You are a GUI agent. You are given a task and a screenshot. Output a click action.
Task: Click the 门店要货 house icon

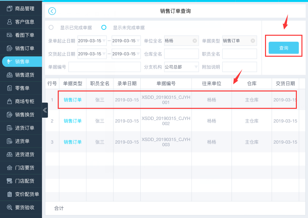coord(10,168)
